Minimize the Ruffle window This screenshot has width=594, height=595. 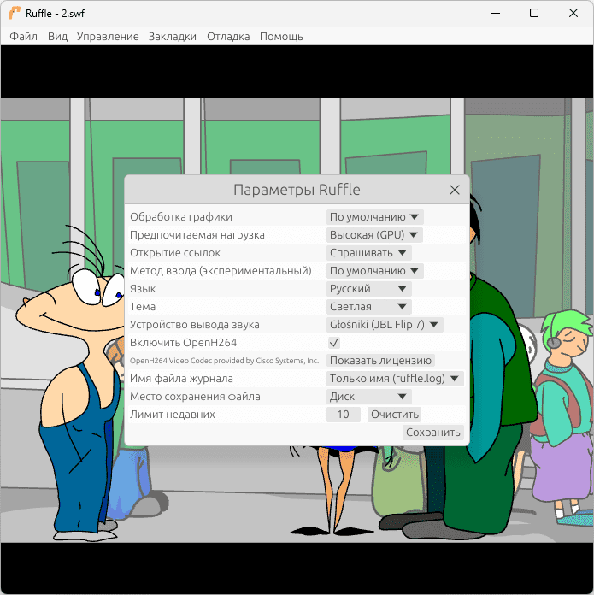pos(496,14)
